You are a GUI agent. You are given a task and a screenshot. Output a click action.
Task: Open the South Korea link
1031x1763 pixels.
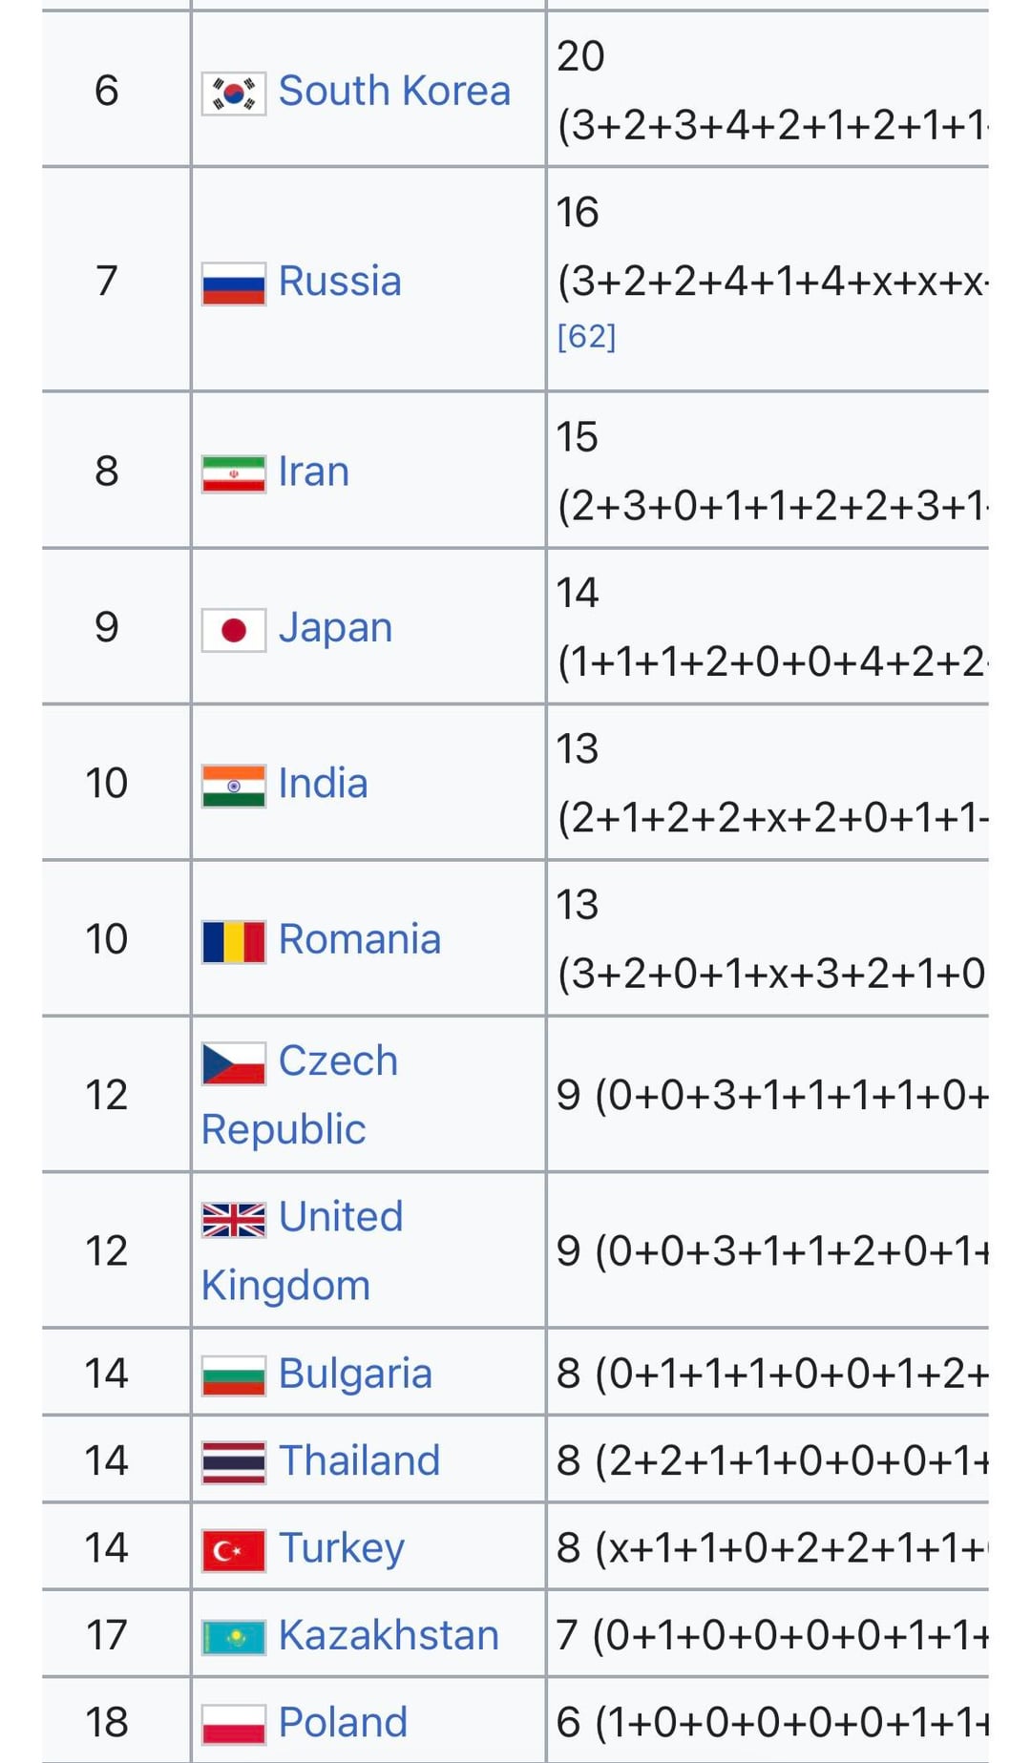[x=394, y=91]
